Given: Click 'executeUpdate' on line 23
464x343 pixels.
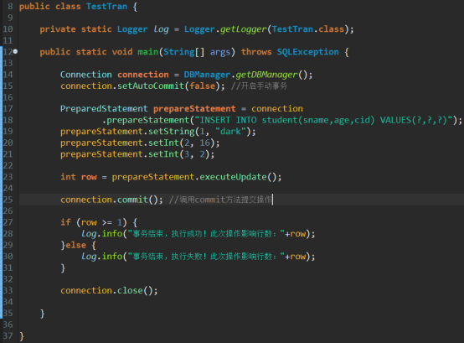Looking at the screenshot, I should click(x=233, y=177).
